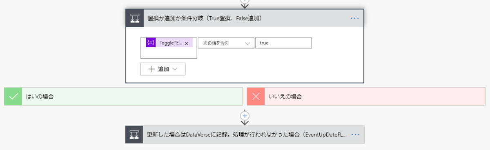
Task: Open the ellipsis menu of 置換か追加か条件分岐 card
Action: (354, 18)
